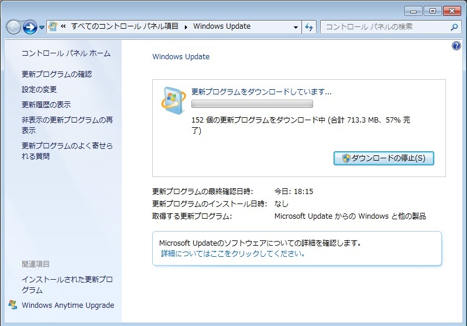This screenshot has height=326, width=467.
Task: Select the Windows Update breadcrumb segment
Action: tap(222, 26)
